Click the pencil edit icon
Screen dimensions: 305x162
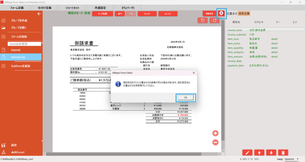tap(248, 152)
